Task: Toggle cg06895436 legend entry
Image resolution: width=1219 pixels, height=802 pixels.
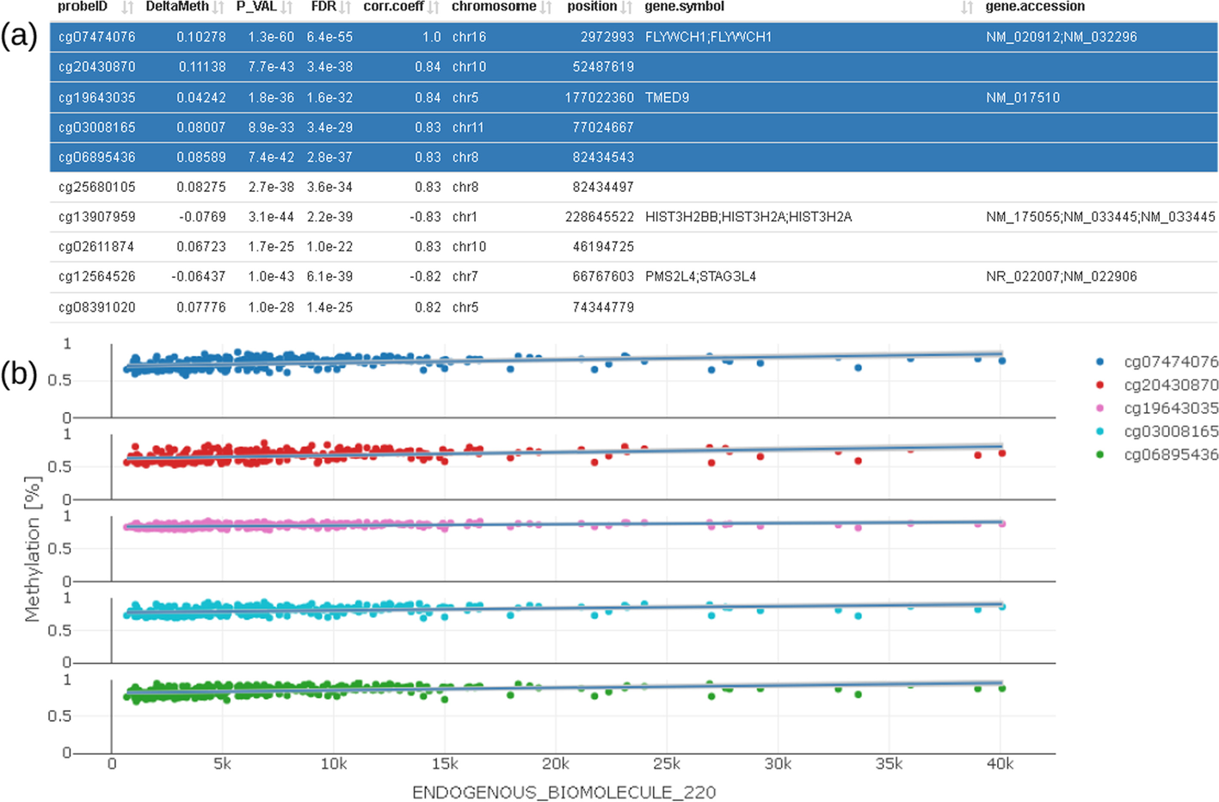Action: click(1157, 454)
